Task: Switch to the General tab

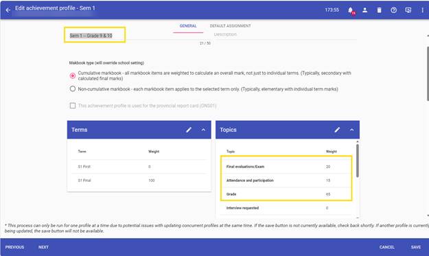Action: (x=188, y=25)
